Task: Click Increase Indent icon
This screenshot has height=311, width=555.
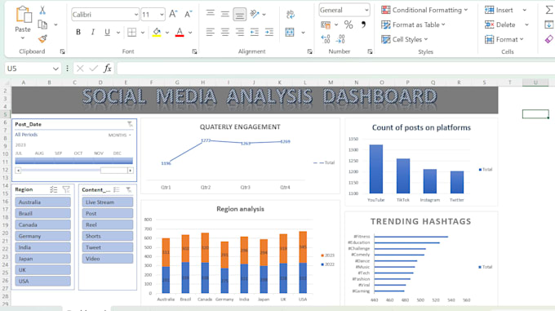Action: click(269, 32)
